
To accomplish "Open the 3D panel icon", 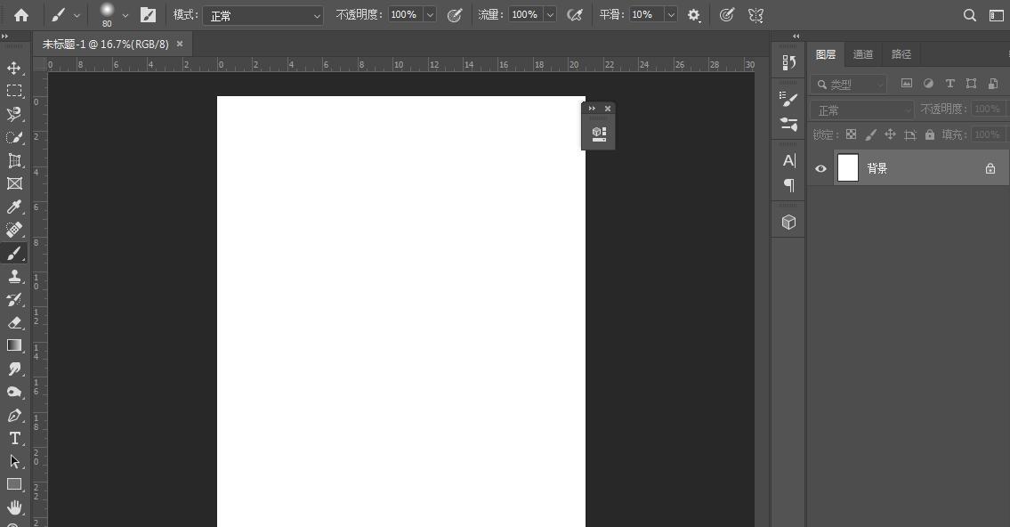I will click(788, 222).
